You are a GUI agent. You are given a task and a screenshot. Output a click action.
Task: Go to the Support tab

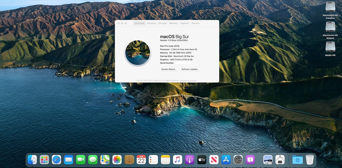pyautogui.click(x=185, y=23)
